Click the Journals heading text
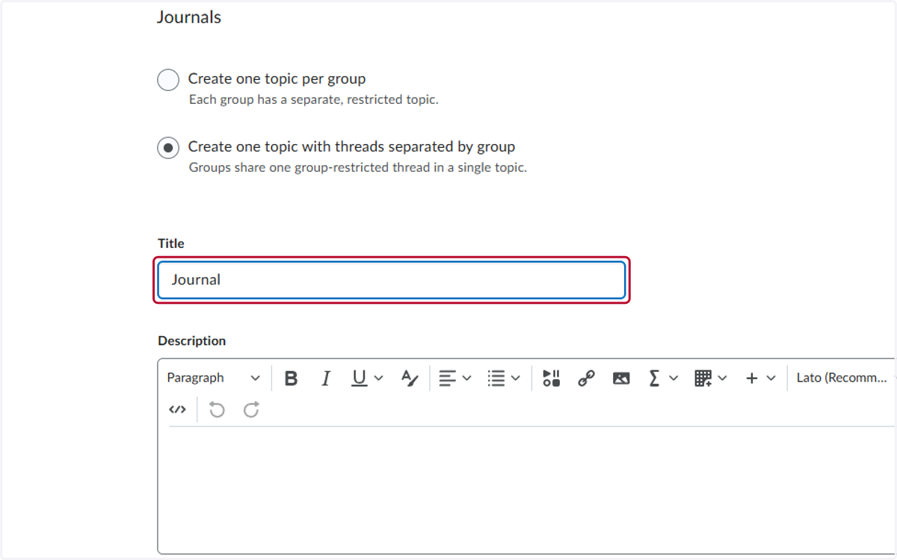The image size is (897, 560). pos(189,17)
